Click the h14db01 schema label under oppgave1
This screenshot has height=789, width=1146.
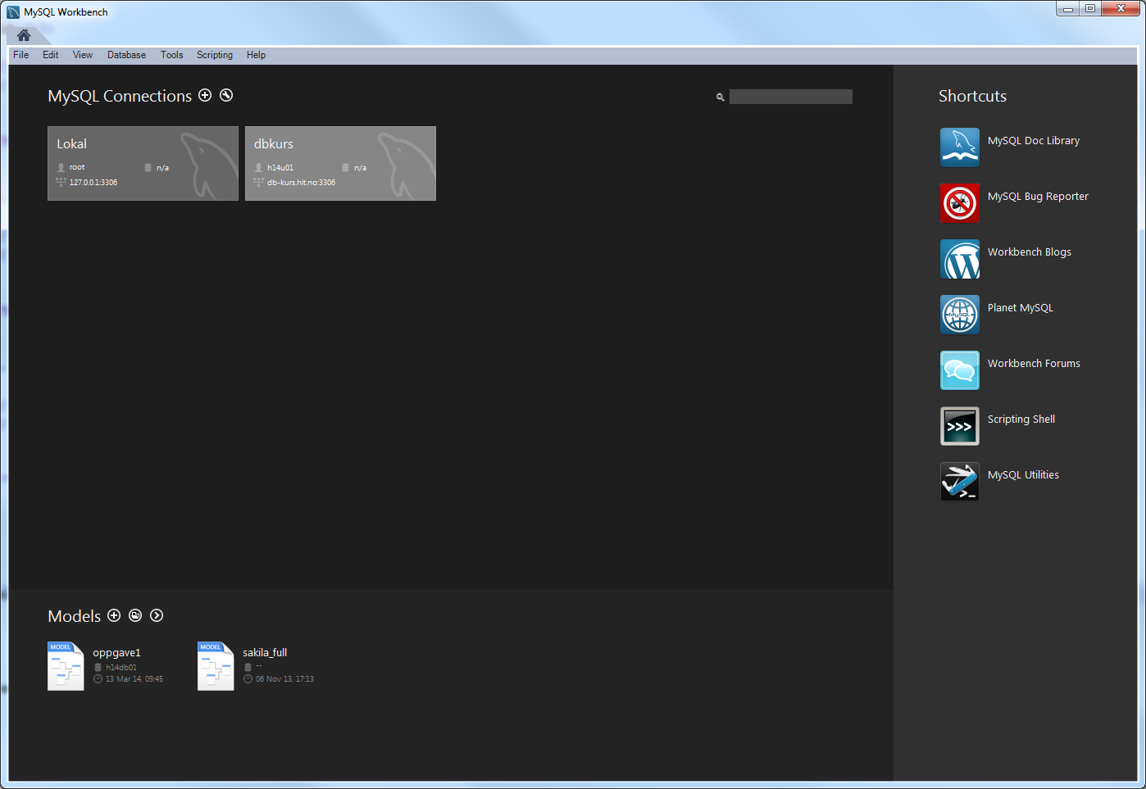[x=121, y=668]
